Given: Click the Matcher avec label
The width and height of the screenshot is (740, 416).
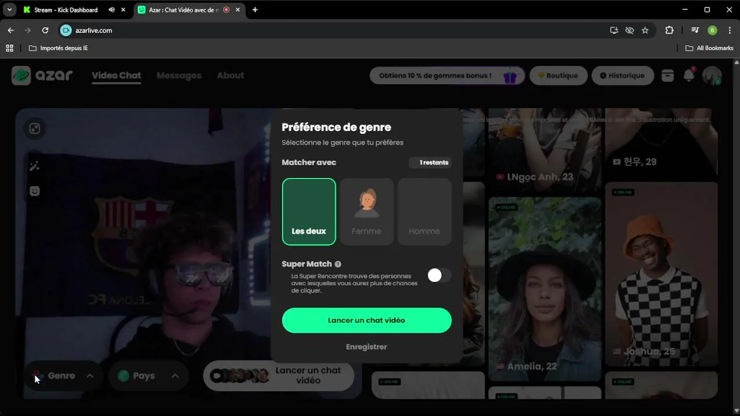Looking at the screenshot, I should click(x=309, y=162).
